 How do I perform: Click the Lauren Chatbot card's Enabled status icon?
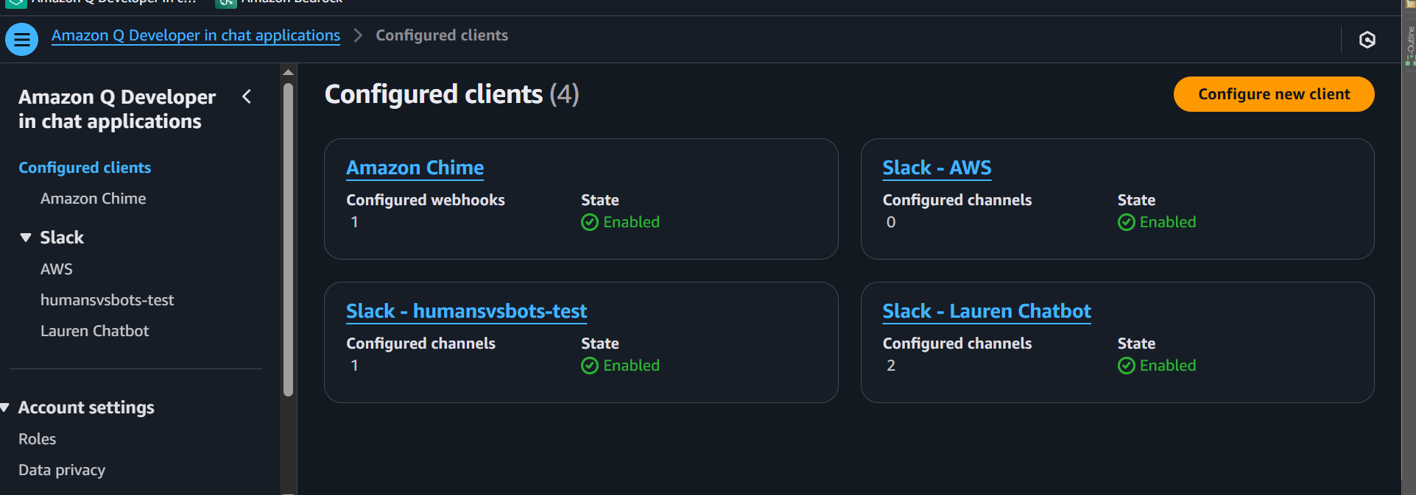pos(1126,366)
